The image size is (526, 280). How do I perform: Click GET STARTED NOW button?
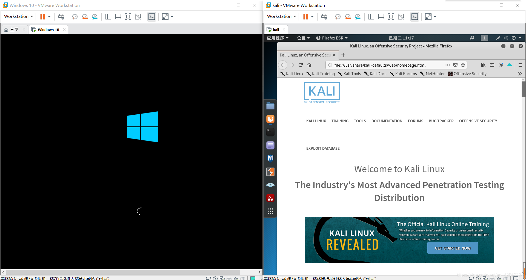[453, 248]
